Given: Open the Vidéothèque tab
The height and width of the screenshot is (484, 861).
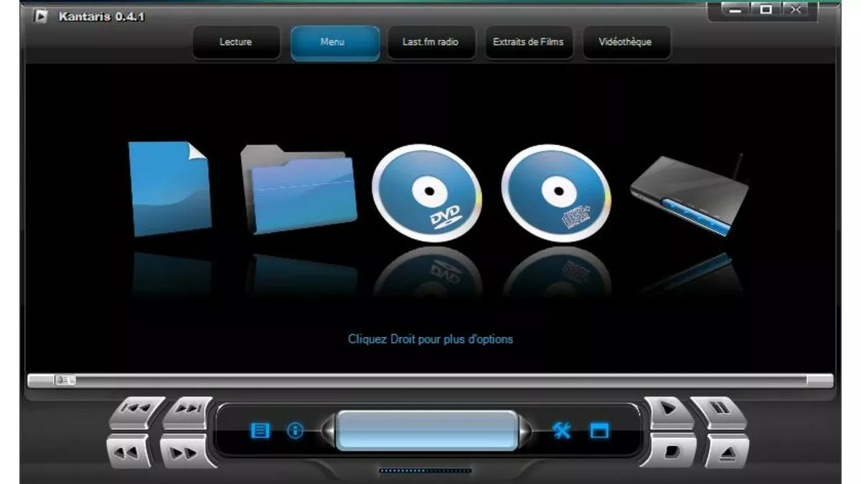Looking at the screenshot, I should (x=625, y=42).
